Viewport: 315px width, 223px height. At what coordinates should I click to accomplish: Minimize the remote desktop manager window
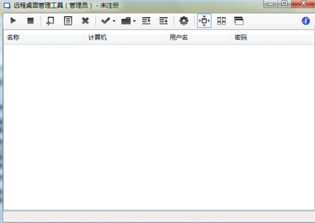click(x=270, y=4)
